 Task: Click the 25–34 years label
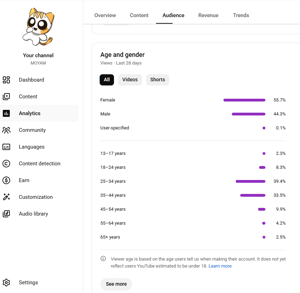click(113, 181)
